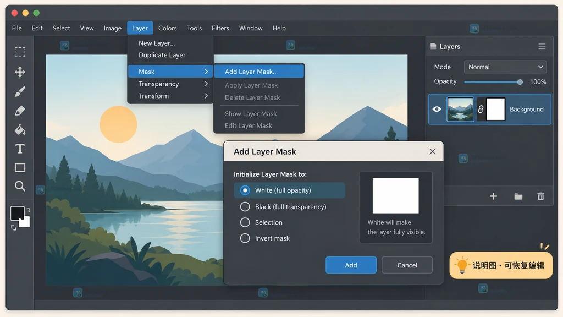
Task: Close the Add Layer Mask dialog
Action: pyautogui.click(x=432, y=152)
